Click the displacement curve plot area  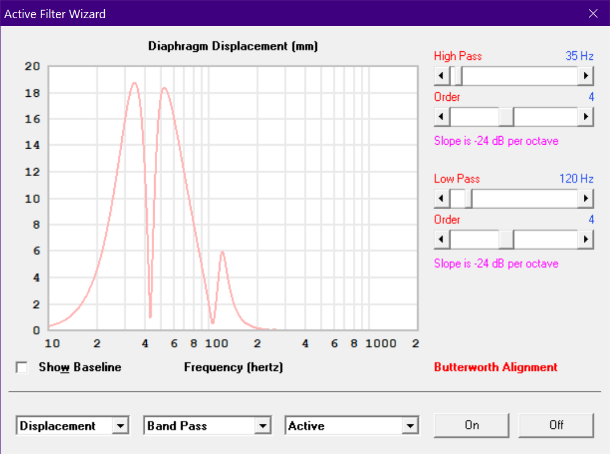click(x=233, y=198)
